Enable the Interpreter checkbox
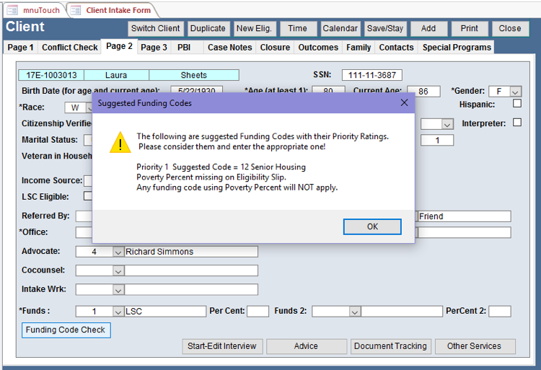The height and width of the screenshot is (370, 541). pos(516,123)
